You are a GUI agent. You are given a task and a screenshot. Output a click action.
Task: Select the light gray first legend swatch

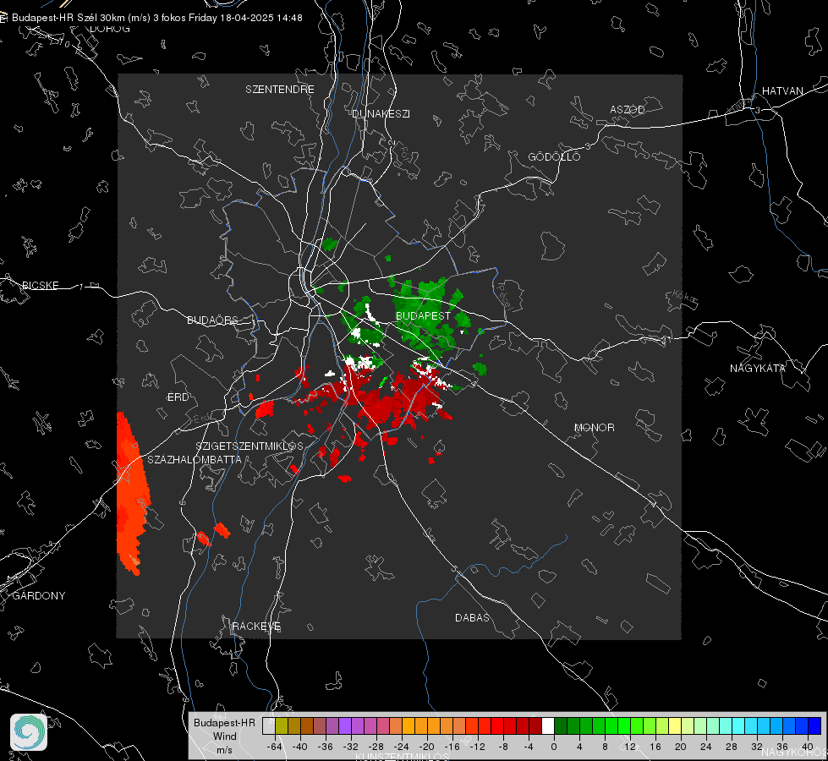268,726
